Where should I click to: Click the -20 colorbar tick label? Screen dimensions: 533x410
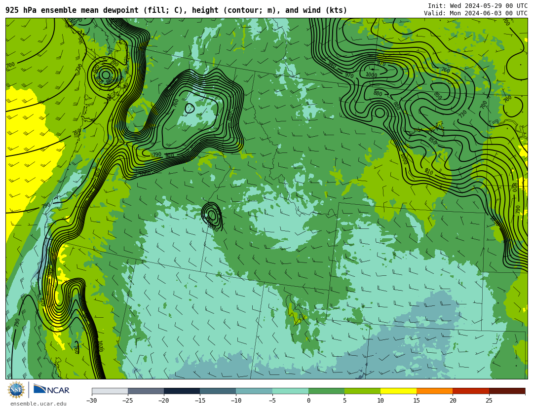tap(163, 401)
